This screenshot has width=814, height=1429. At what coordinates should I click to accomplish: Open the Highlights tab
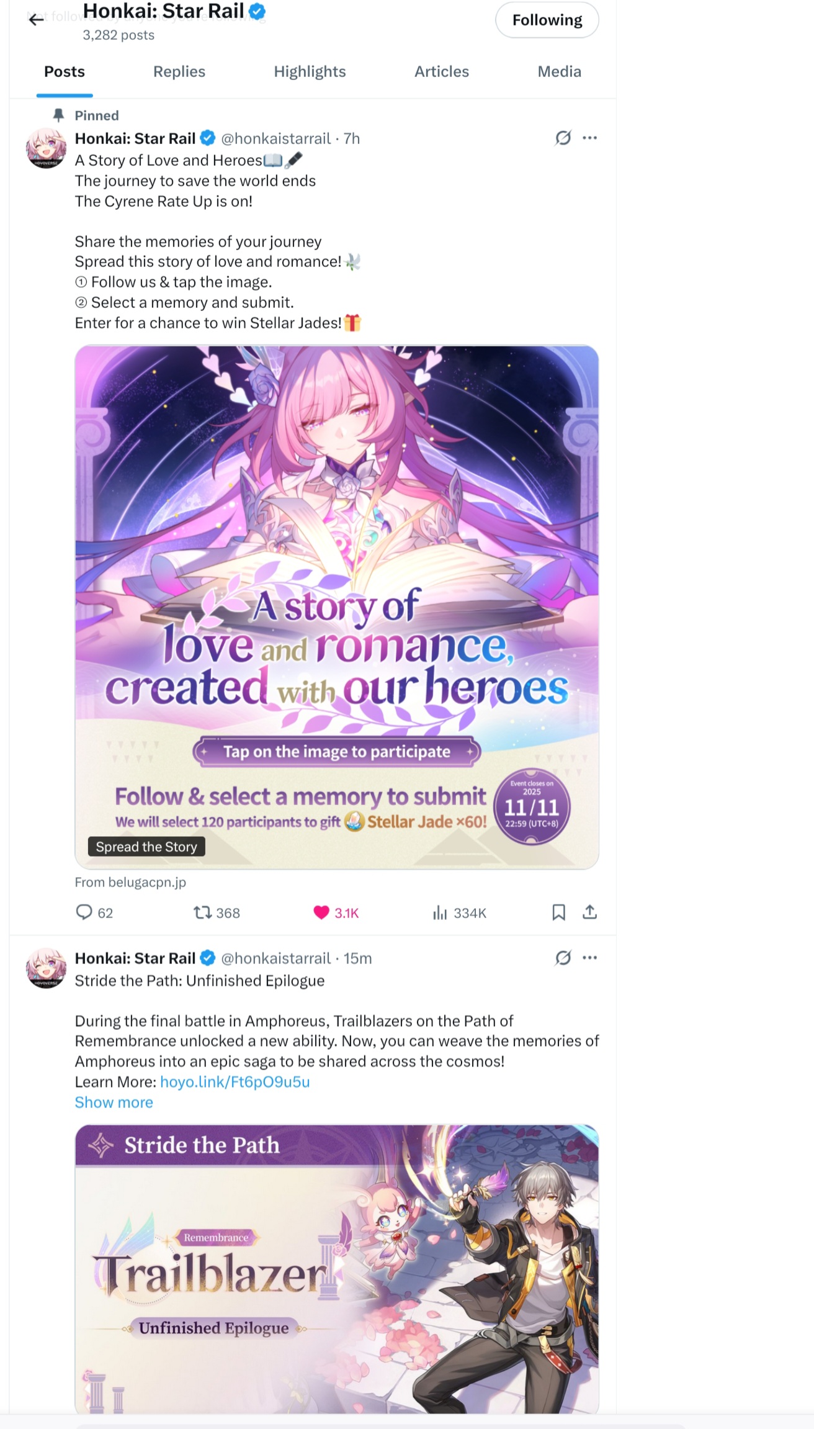(310, 71)
